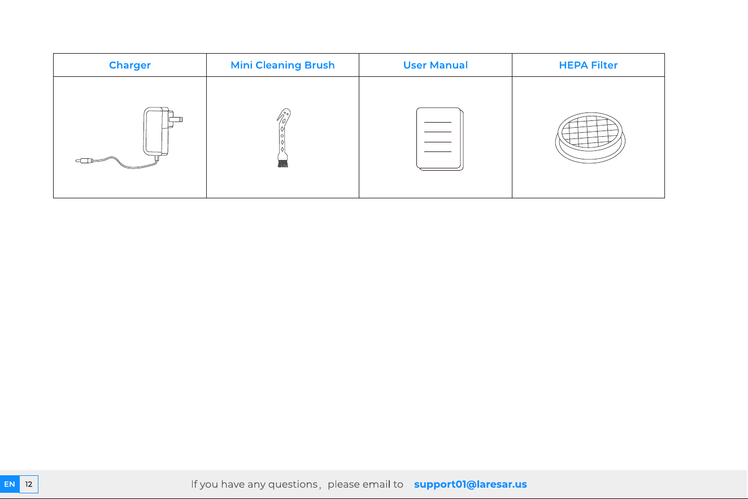Click the page number 12 box

29,484
